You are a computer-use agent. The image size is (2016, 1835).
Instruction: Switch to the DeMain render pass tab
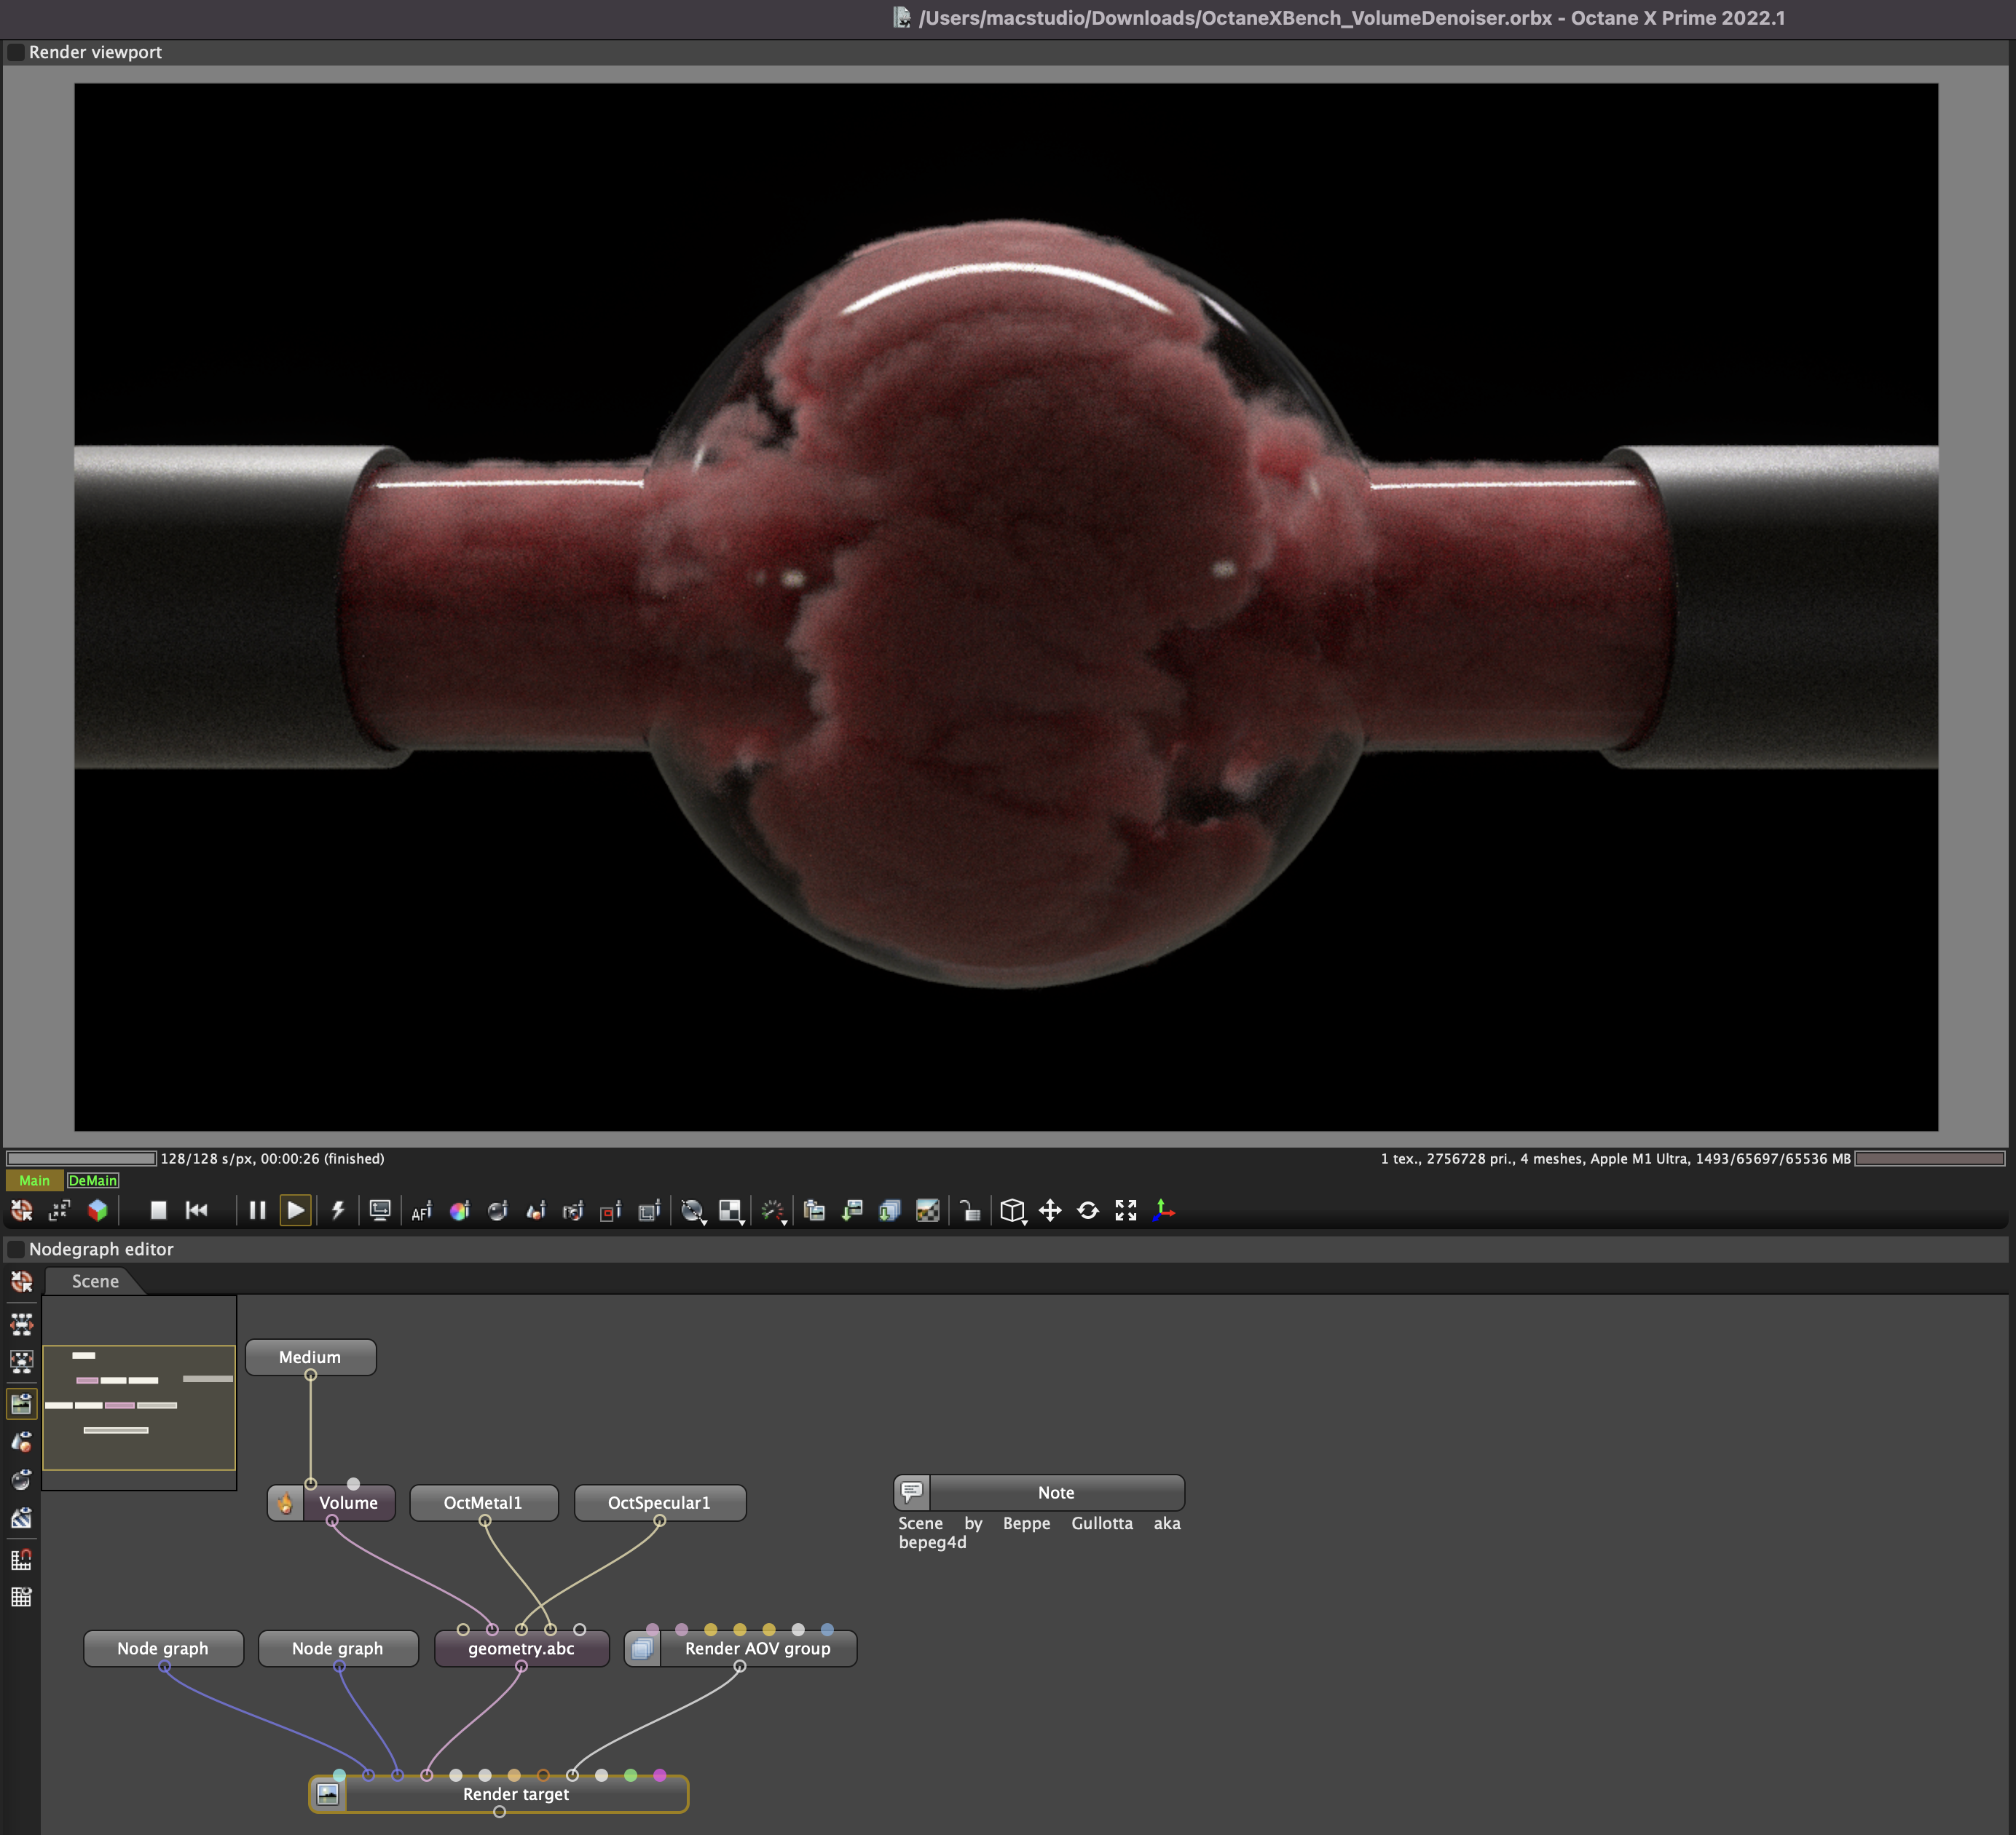pos(93,1181)
